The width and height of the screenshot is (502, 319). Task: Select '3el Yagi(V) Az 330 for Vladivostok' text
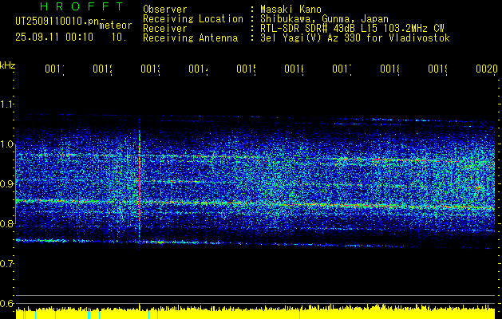(x=355, y=38)
